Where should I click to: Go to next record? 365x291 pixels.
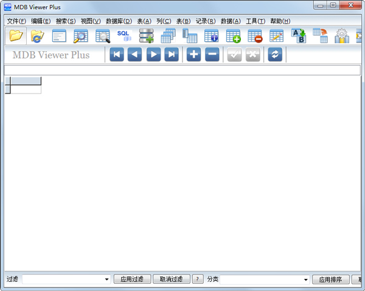[153, 55]
